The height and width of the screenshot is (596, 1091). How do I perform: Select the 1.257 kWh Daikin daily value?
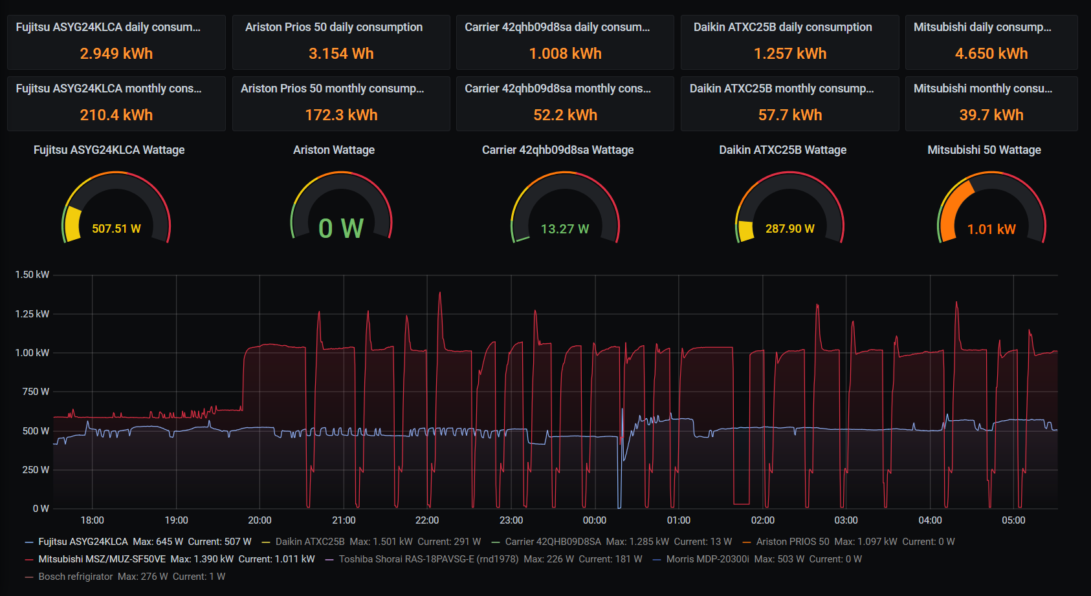click(790, 54)
